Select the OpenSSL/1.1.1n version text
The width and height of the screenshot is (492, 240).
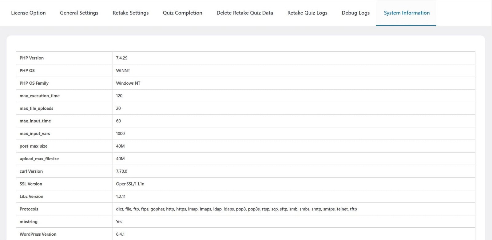pos(130,184)
